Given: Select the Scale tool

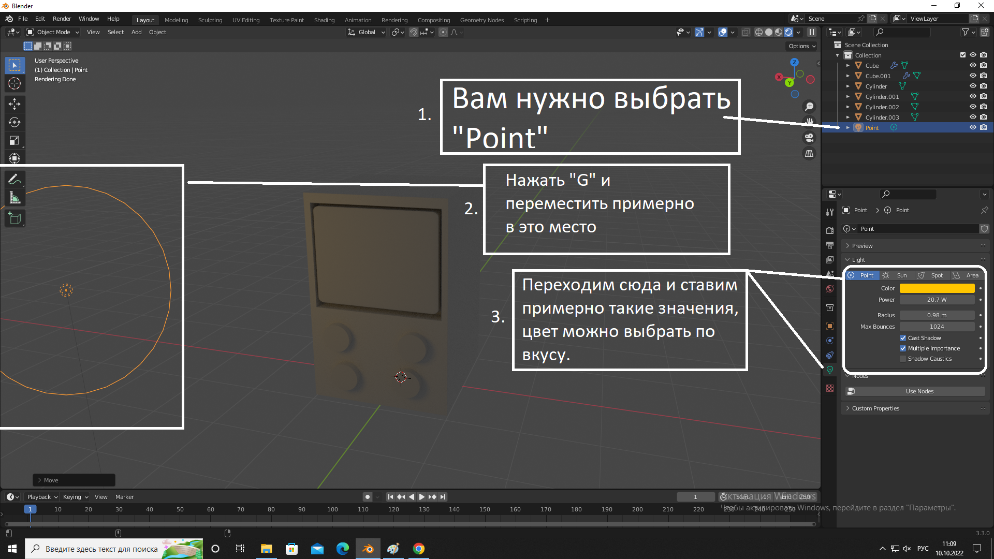Looking at the screenshot, I should coord(14,140).
